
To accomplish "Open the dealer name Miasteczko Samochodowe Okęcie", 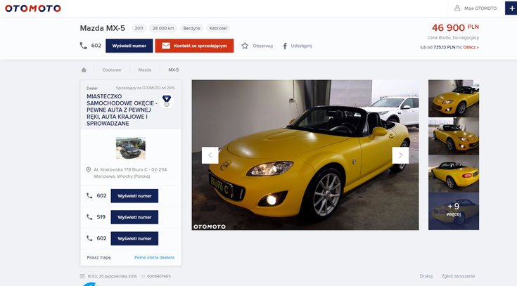I will click(122, 110).
